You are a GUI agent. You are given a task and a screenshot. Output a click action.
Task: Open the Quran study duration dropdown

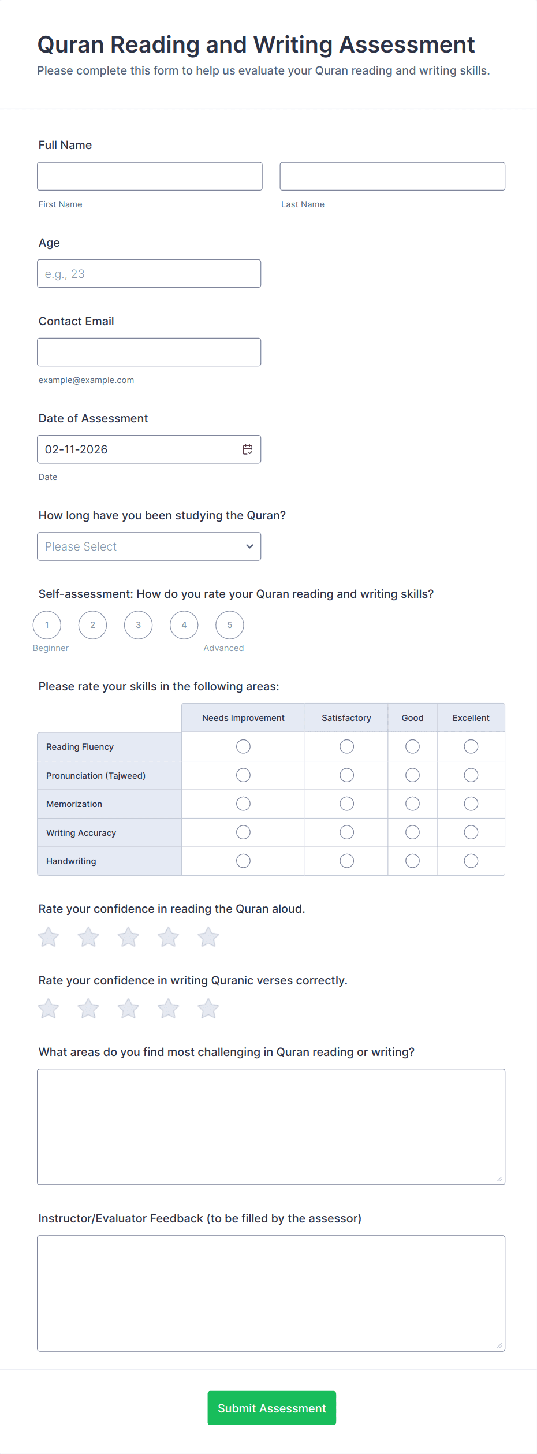pyautogui.click(x=149, y=546)
